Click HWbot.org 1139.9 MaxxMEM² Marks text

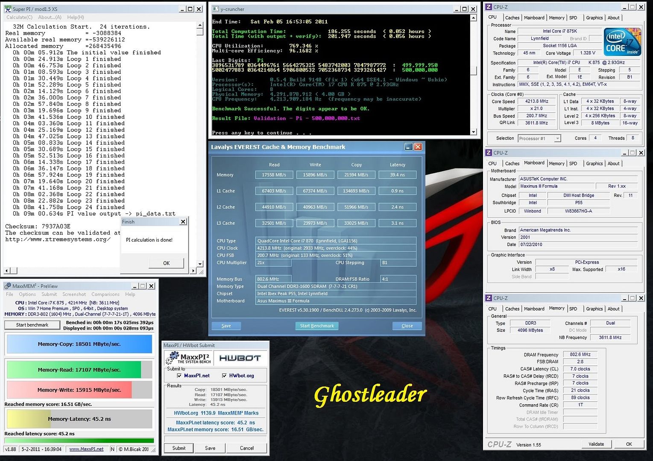216,413
